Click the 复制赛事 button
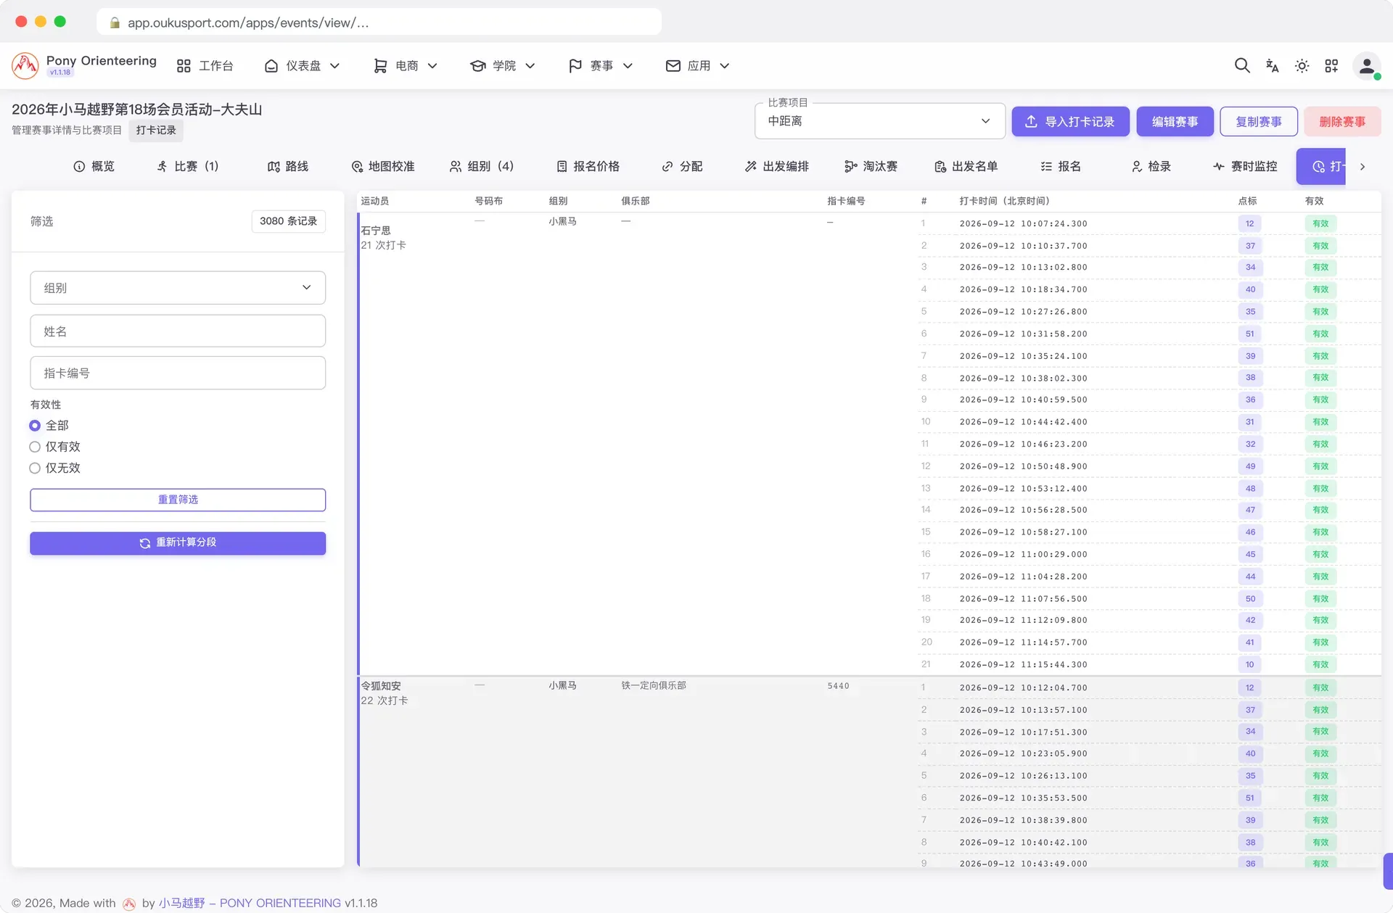The image size is (1393, 913). pyautogui.click(x=1259, y=122)
